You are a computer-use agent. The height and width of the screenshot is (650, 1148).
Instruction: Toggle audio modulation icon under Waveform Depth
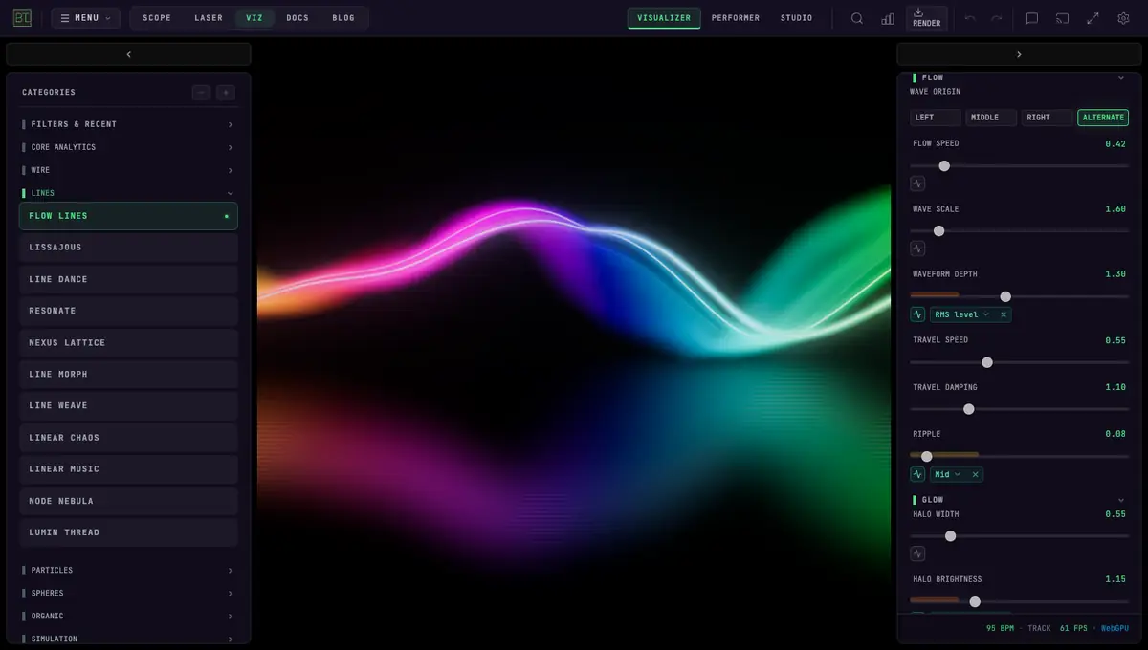pyautogui.click(x=917, y=314)
